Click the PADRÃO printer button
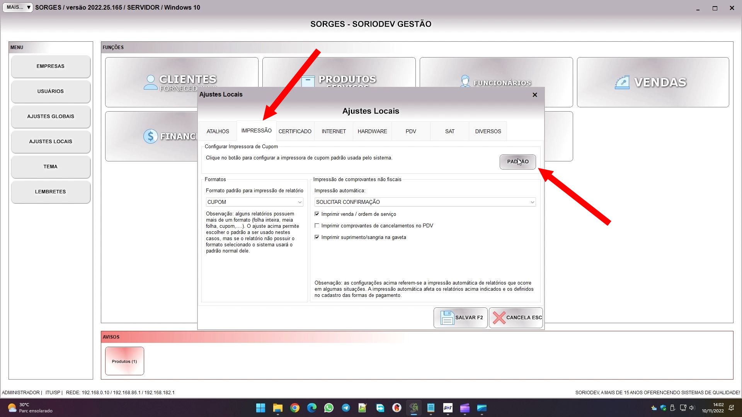742x417 pixels. pyautogui.click(x=517, y=162)
